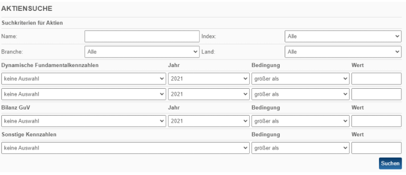This screenshot has width=406, height=175.
Task: Open first Fundamentalkennzahlen Jahr 2021 dropdown
Action: pyautogui.click(x=209, y=79)
